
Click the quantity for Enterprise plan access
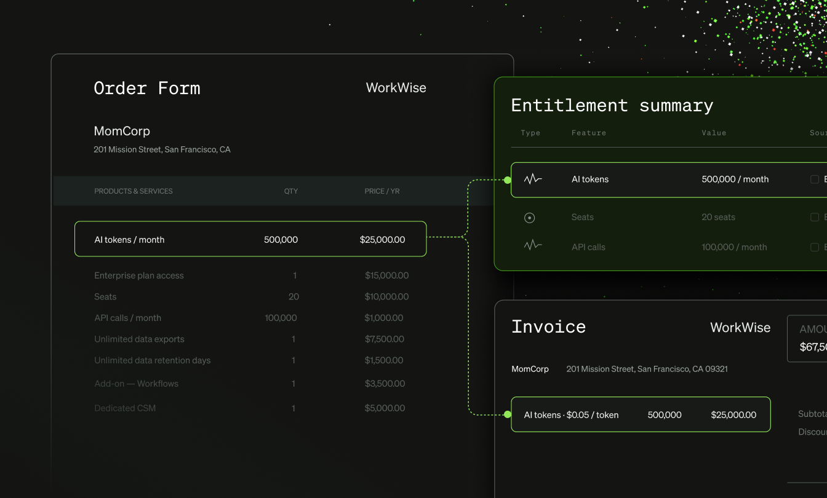[x=294, y=275]
